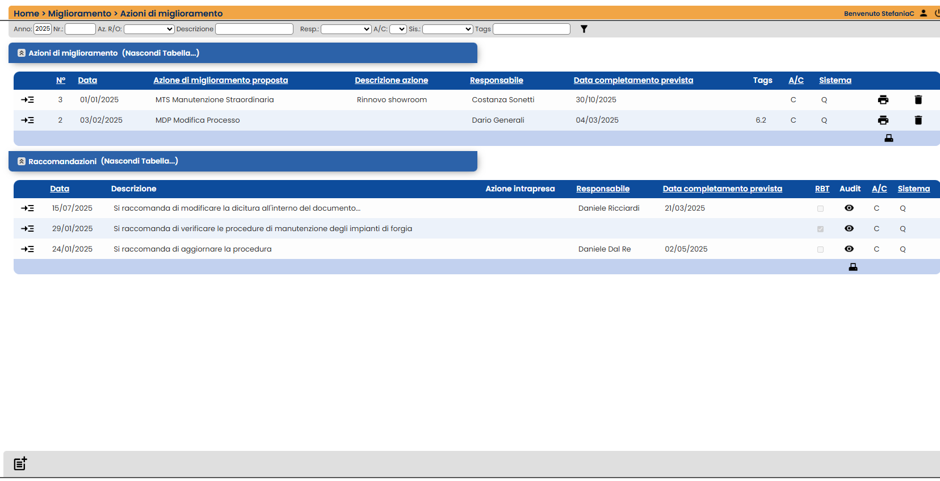Click export icon below the Raccomandazioni table
The image size is (940, 481).
(853, 267)
